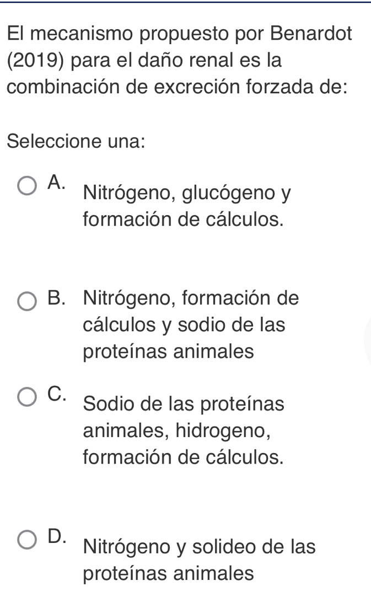This screenshot has height=602, width=371.
Task: Choose radio button for option C
Action: 27,397
